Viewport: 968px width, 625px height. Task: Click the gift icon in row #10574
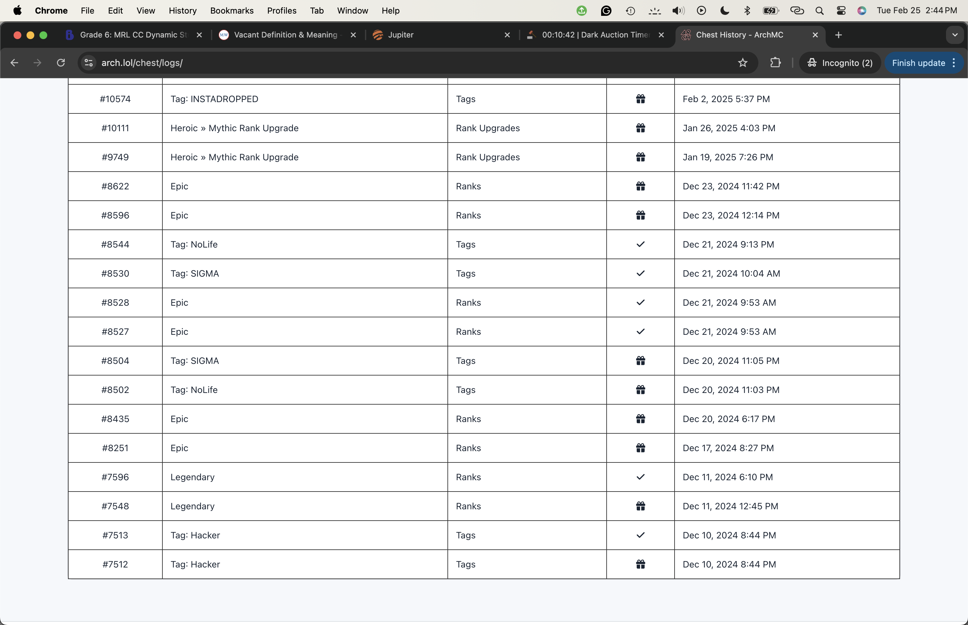pos(640,99)
